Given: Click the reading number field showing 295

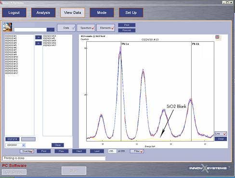Looking at the screenshot, I should (112, 151).
